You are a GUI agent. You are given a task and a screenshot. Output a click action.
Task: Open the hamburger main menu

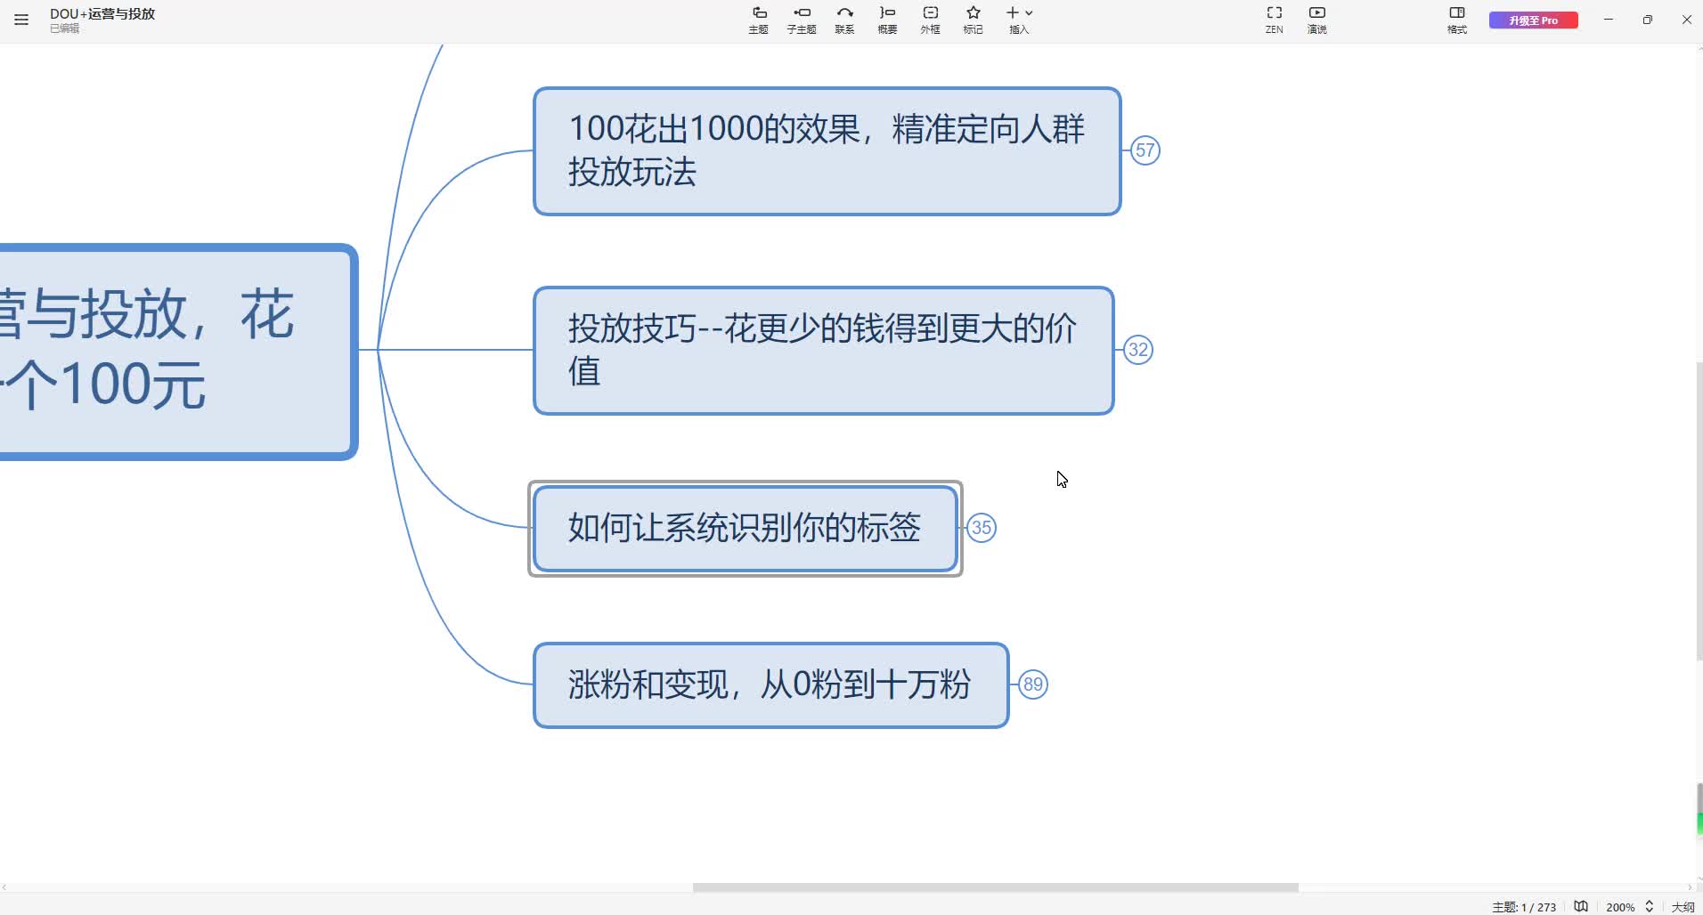(21, 20)
